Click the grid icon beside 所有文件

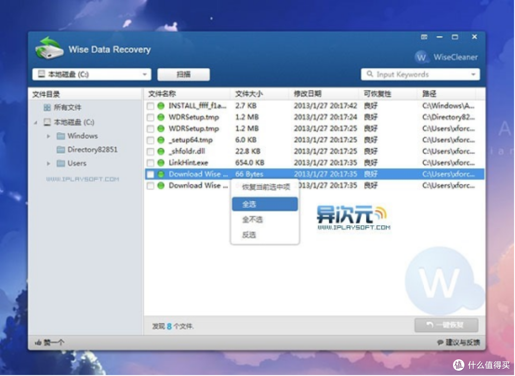(x=47, y=107)
